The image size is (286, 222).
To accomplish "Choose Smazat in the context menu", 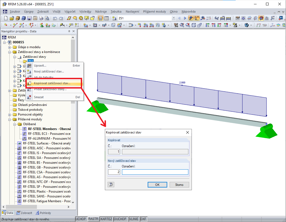I will 54,97.
